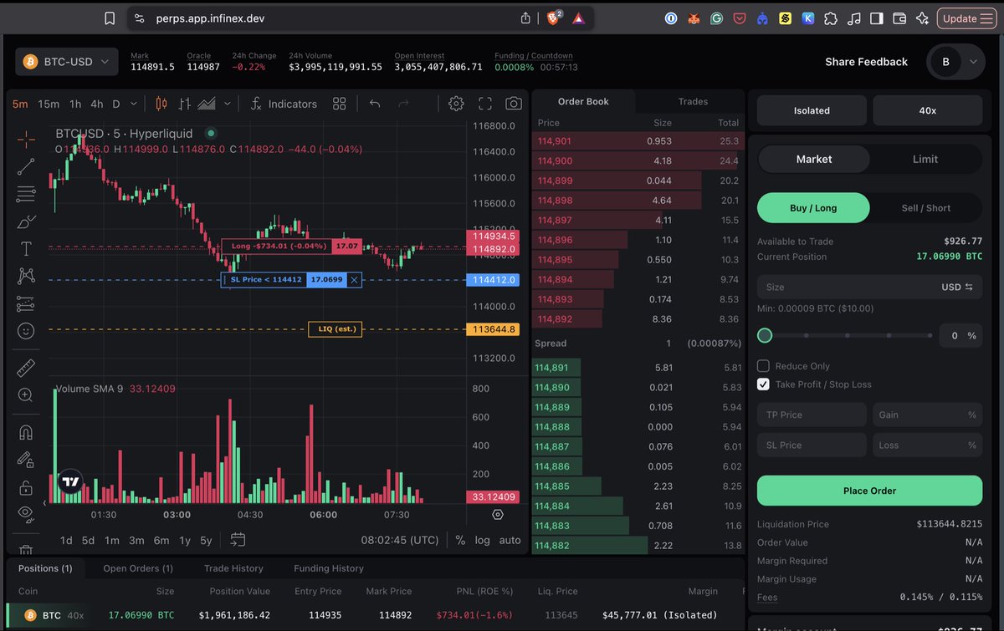Switch chart to 15m interval
Screen dimensions: 1004x631
click(49, 104)
